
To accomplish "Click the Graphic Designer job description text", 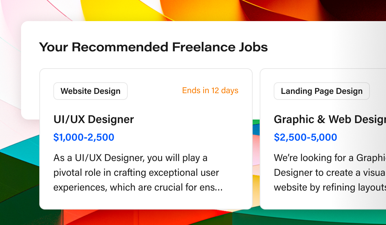I will [329, 172].
